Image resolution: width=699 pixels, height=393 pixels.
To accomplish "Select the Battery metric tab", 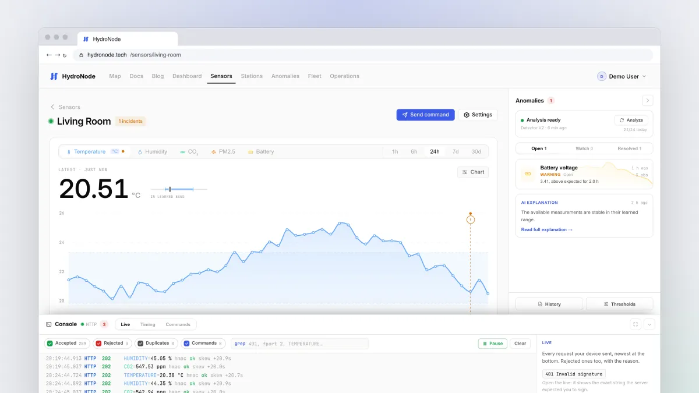I will point(261,151).
